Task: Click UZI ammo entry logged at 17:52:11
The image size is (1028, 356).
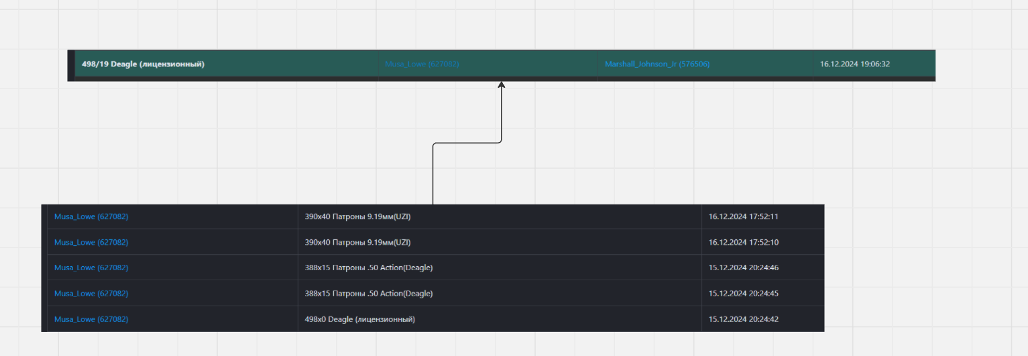Action: [357, 217]
